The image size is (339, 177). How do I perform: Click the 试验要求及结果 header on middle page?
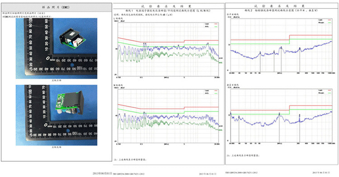click(x=166, y=6)
